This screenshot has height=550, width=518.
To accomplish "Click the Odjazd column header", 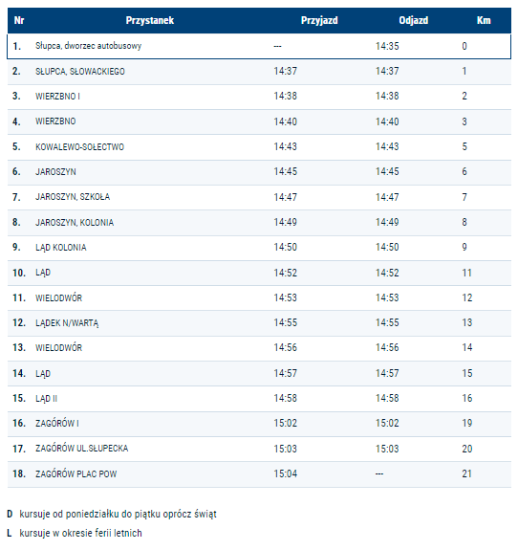I will coord(414,20).
